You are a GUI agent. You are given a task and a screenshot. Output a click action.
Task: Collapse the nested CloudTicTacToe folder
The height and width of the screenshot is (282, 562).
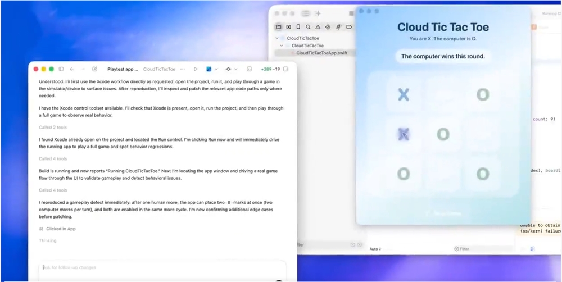[x=281, y=46]
